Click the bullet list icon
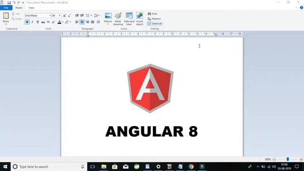The height and width of the screenshot is (171, 304). click(87, 16)
